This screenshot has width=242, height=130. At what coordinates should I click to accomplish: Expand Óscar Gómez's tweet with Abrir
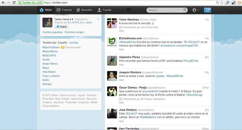click(121, 103)
